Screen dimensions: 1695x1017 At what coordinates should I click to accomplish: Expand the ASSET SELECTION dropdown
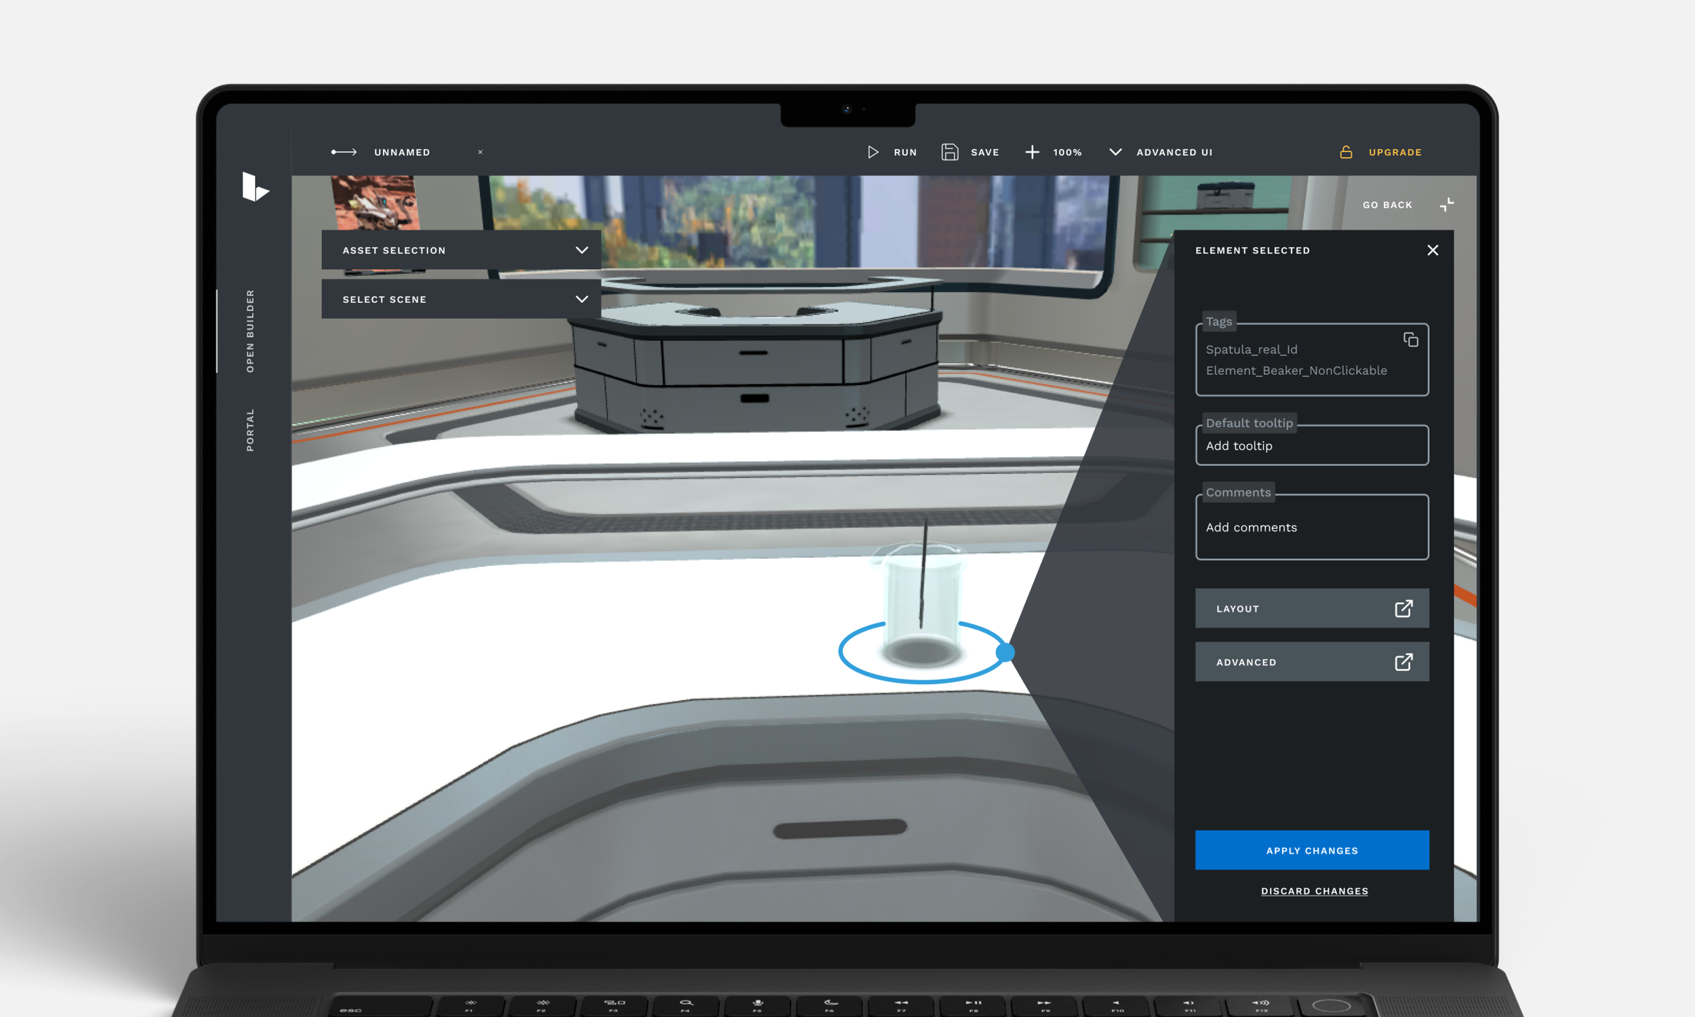461,250
